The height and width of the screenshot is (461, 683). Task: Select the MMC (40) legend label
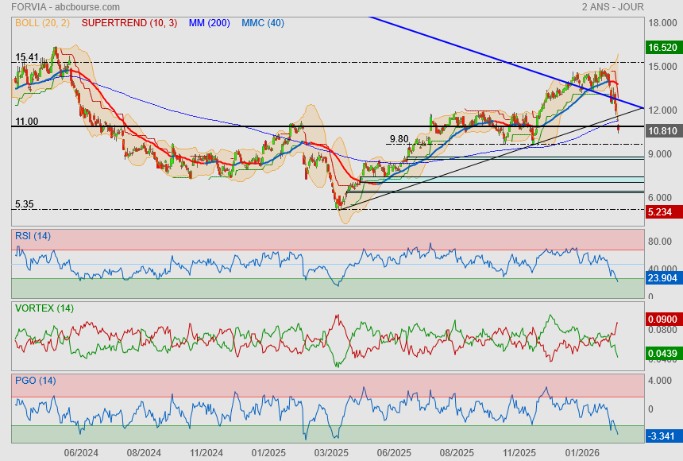click(262, 23)
